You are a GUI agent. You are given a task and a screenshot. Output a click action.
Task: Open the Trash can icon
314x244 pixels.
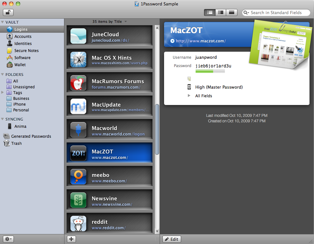click(7, 143)
